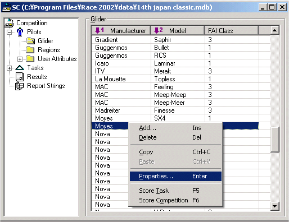
Task: Close the SC window
Action: (282, 7)
